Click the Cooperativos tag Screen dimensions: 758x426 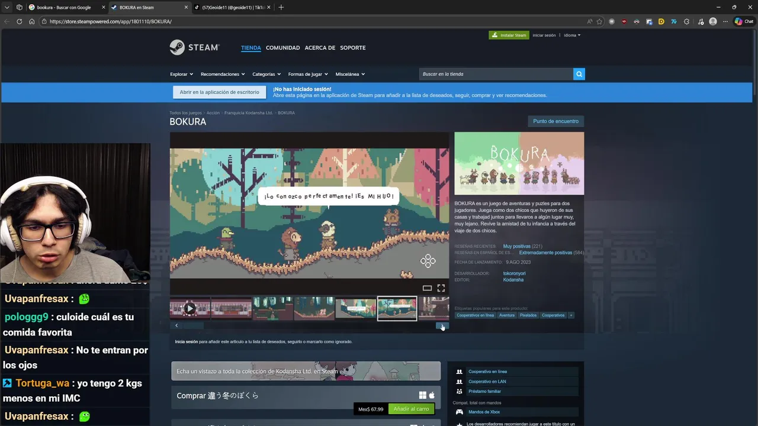553,315
